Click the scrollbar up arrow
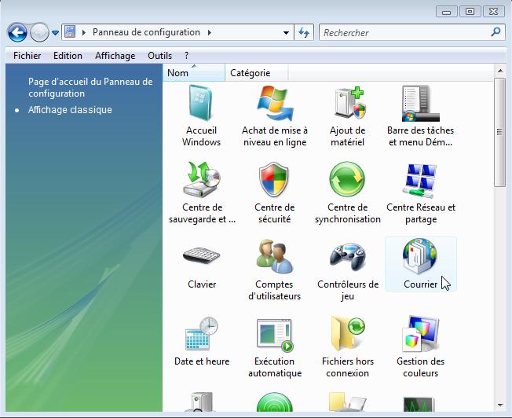Image resolution: width=512 pixels, height=418 pixels. point(500,71)
